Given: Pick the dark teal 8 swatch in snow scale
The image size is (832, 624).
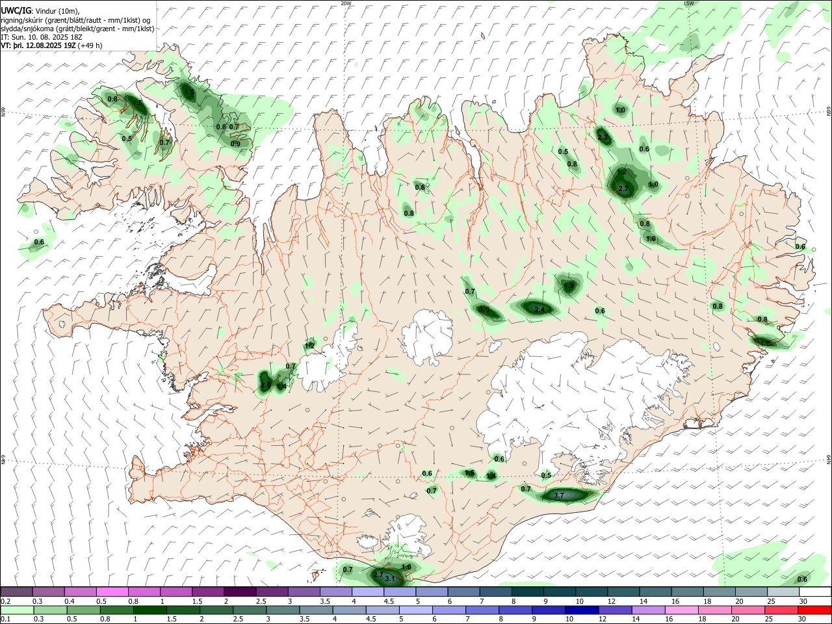Looking at the screenshot, I should (526, 592).
